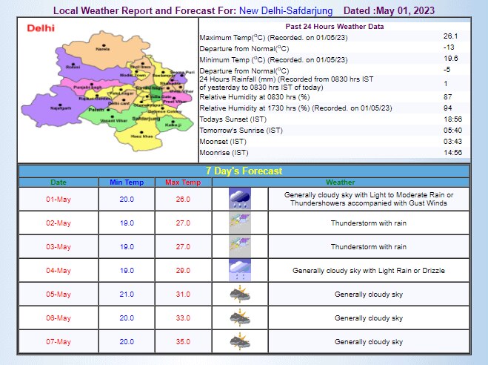Image resolution: width=488 pixels, height=365 pixels.
Task: Click the 07-May cloudy sky icon
Action: (x=239, y=341)
